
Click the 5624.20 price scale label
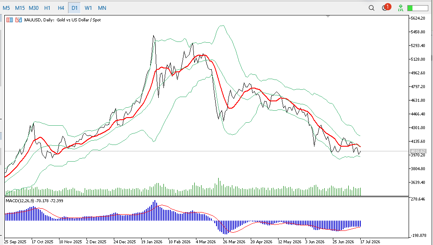click(418, 18)
